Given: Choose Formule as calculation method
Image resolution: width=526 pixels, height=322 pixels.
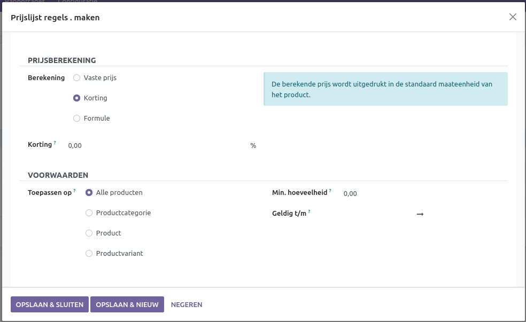Looking at the screenshot, I should (77, 119).
